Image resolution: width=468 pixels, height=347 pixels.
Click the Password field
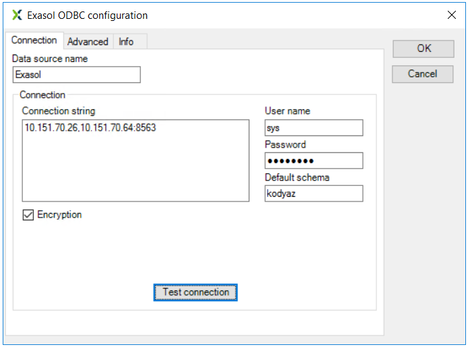coord(314,160)
